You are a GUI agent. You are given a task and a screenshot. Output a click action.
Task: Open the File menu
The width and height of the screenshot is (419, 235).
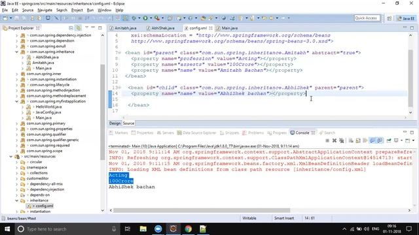(x=5, y=10)
